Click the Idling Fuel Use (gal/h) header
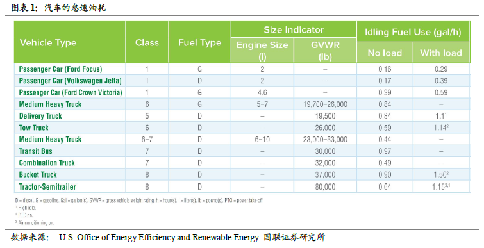Screen dimensions: 484x248 point(413,32)
